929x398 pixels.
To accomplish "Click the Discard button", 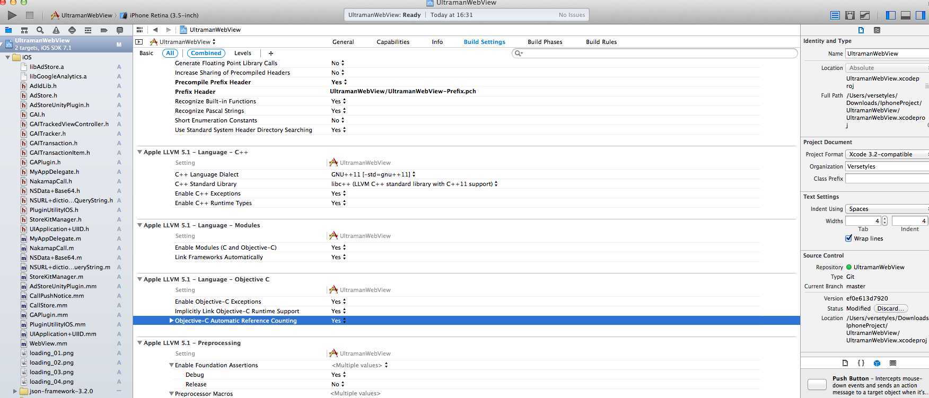I will click(x=891, y=308).
